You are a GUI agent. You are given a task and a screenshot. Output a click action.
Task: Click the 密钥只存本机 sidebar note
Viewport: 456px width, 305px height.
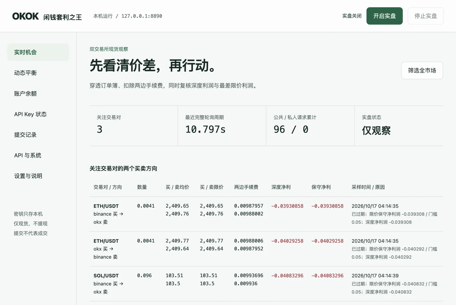click(x=28, y=214)
